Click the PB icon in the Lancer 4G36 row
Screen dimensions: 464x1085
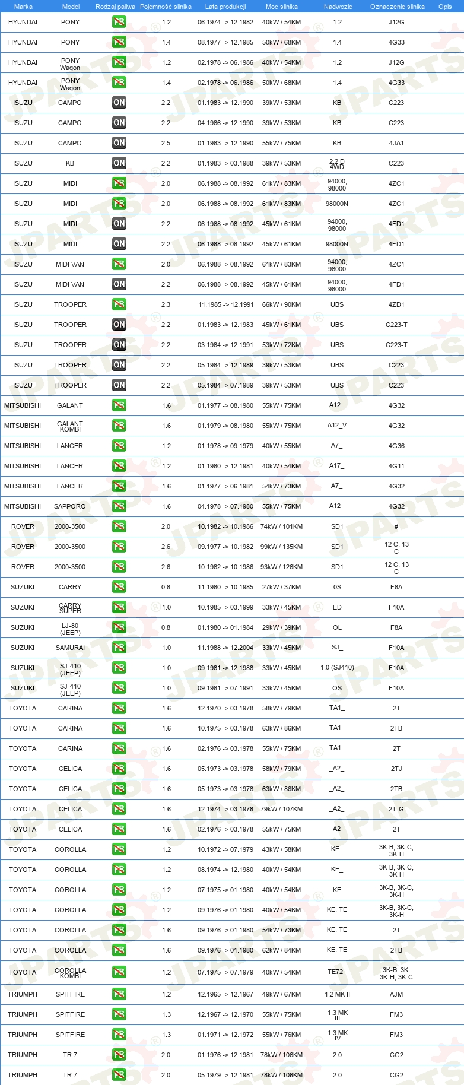[119, 446]
